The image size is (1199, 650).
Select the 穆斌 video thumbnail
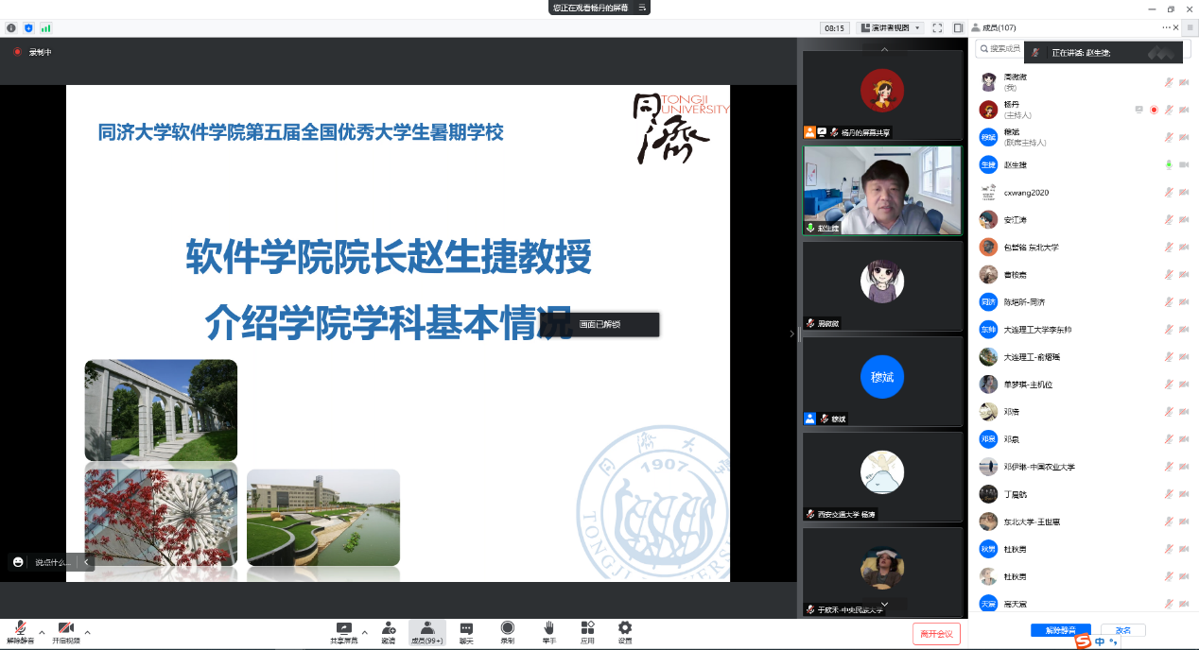coord(882,378)
